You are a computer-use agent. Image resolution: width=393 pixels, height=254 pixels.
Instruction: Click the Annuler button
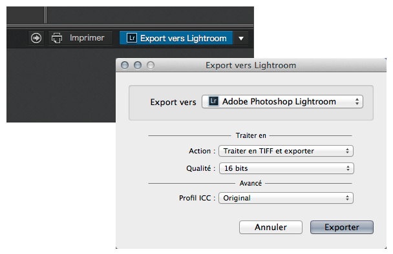pos(271,227)
